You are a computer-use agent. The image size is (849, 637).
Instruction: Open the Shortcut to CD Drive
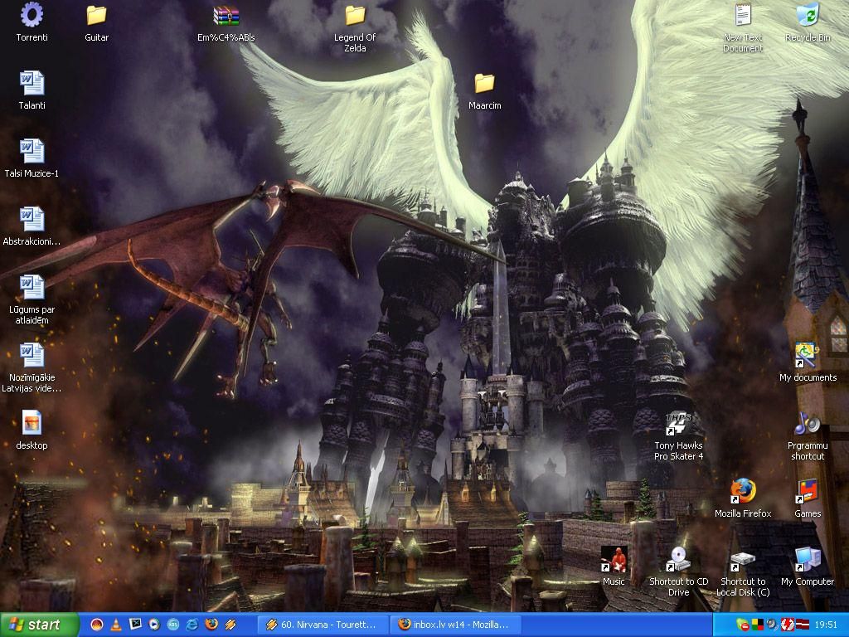tap(678, 572)
